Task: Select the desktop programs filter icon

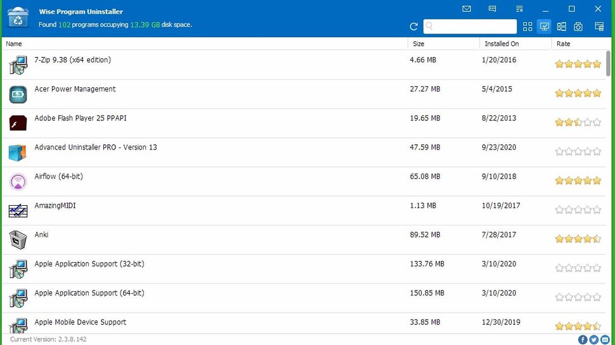Action: 544,27
